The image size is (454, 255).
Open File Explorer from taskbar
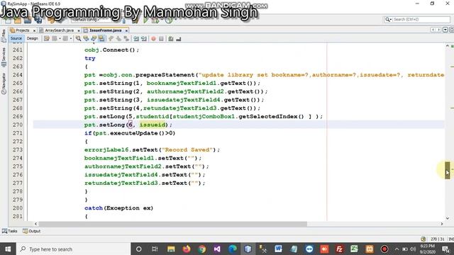tap(171, 249)
